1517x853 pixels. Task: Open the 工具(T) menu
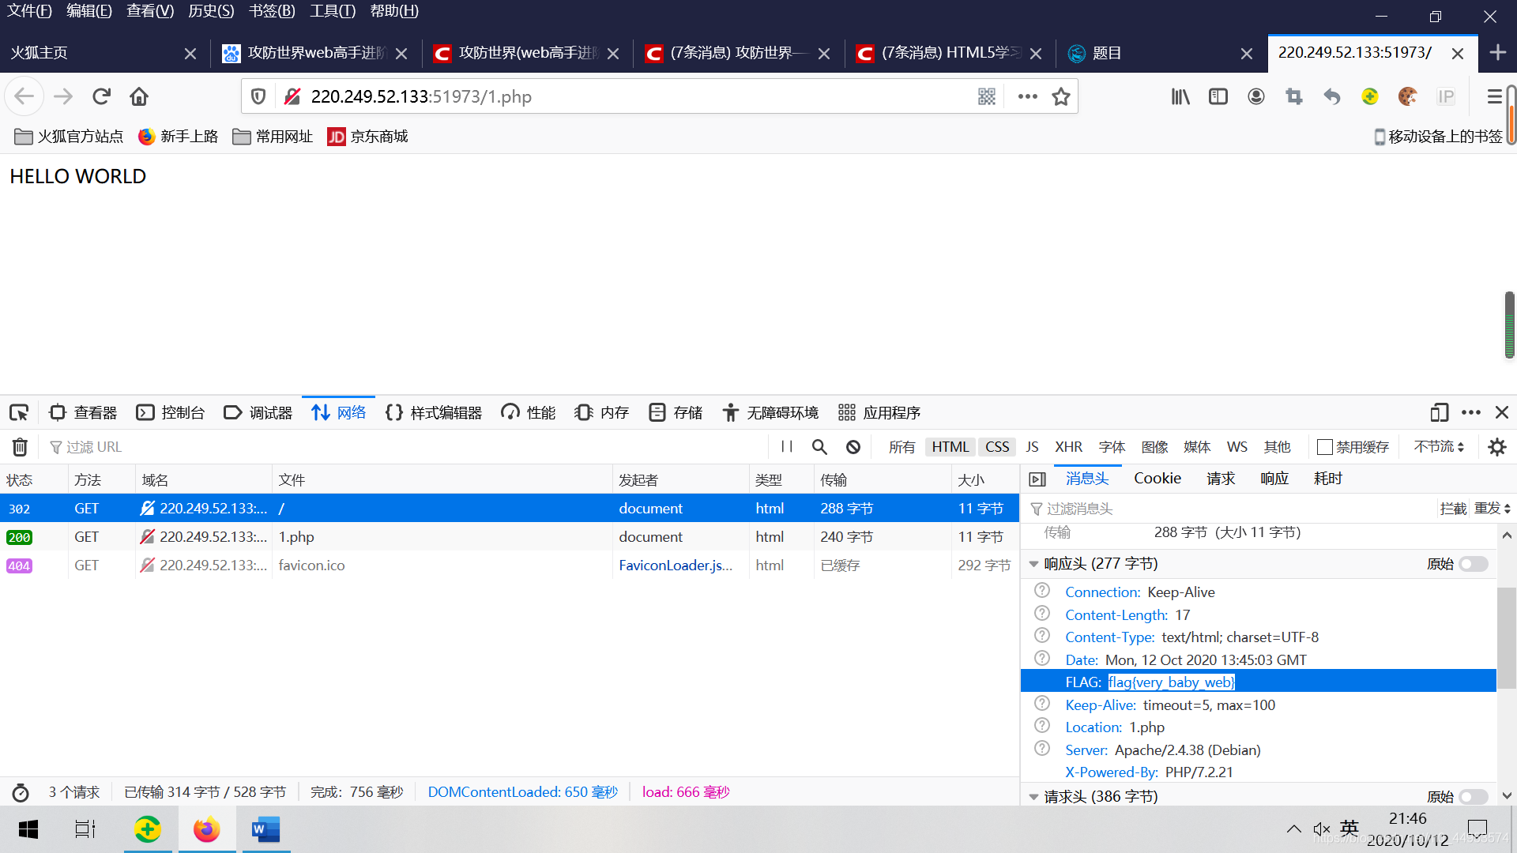click(x=333, y=11)
